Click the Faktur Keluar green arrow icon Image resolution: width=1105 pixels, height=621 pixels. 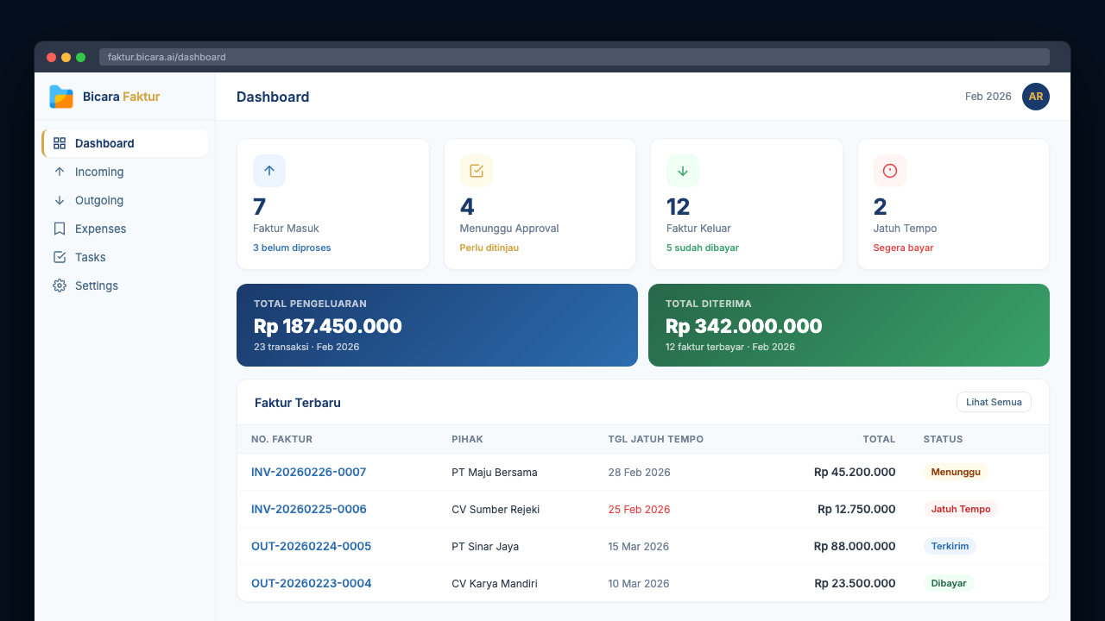coord(682,171)
